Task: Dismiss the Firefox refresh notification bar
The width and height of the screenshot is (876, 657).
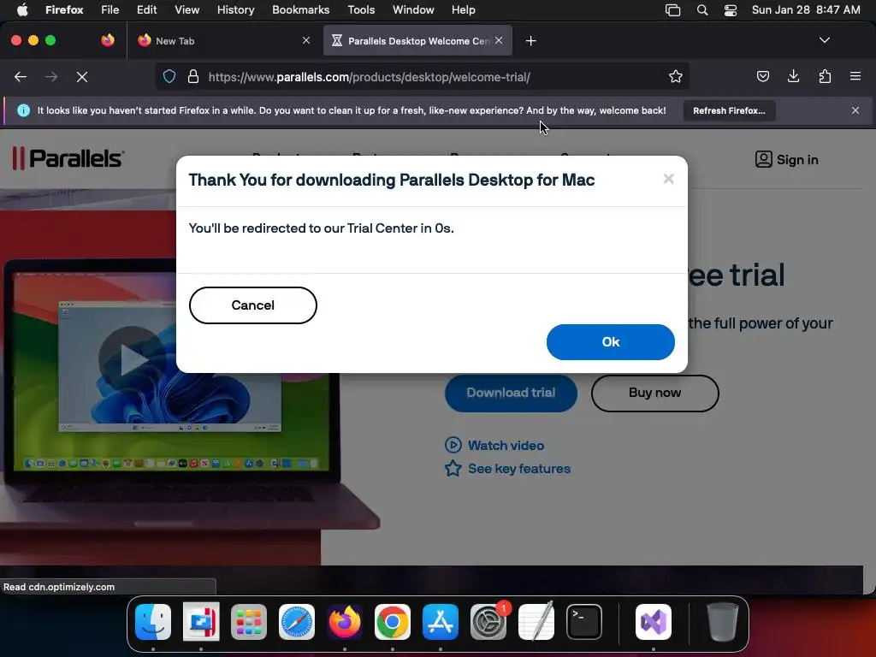Action: [x=855, y=110]
